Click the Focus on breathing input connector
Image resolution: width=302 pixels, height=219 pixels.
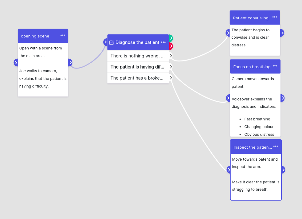click(x=228, y=98)
